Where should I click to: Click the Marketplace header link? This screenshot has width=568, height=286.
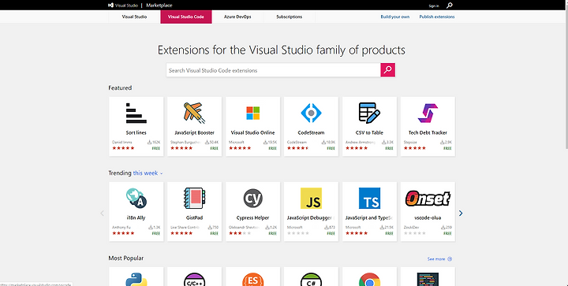click(x=159, y=6)
